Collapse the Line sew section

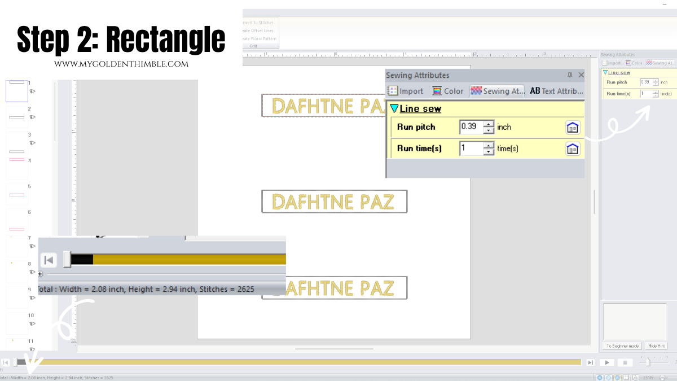coord(395,108)
